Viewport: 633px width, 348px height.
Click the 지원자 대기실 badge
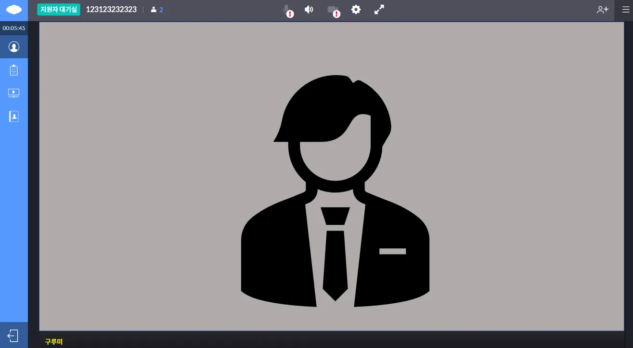pyautogui.click(x=59, y=10)
